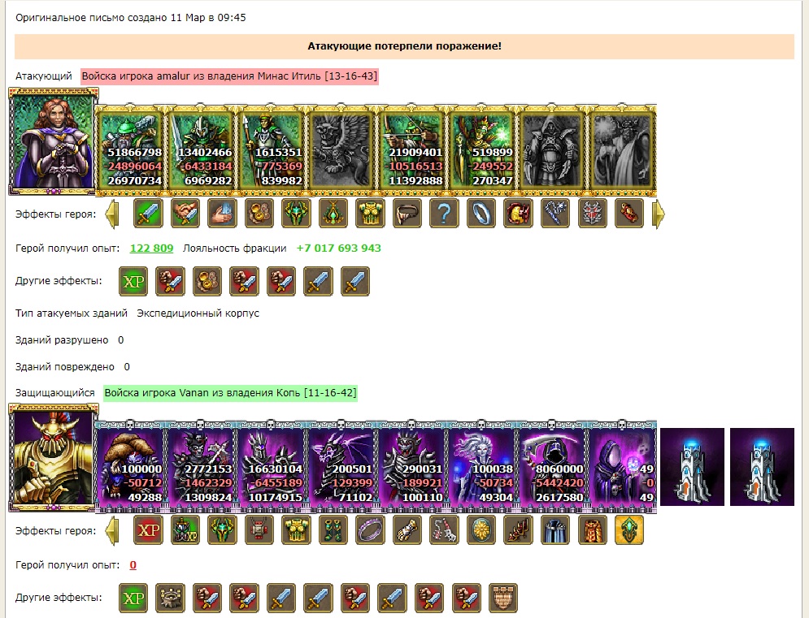Screen dimensions: 809x618
Task: Show next attacker hero effects with right arrow
Action: tap(659, 214)
